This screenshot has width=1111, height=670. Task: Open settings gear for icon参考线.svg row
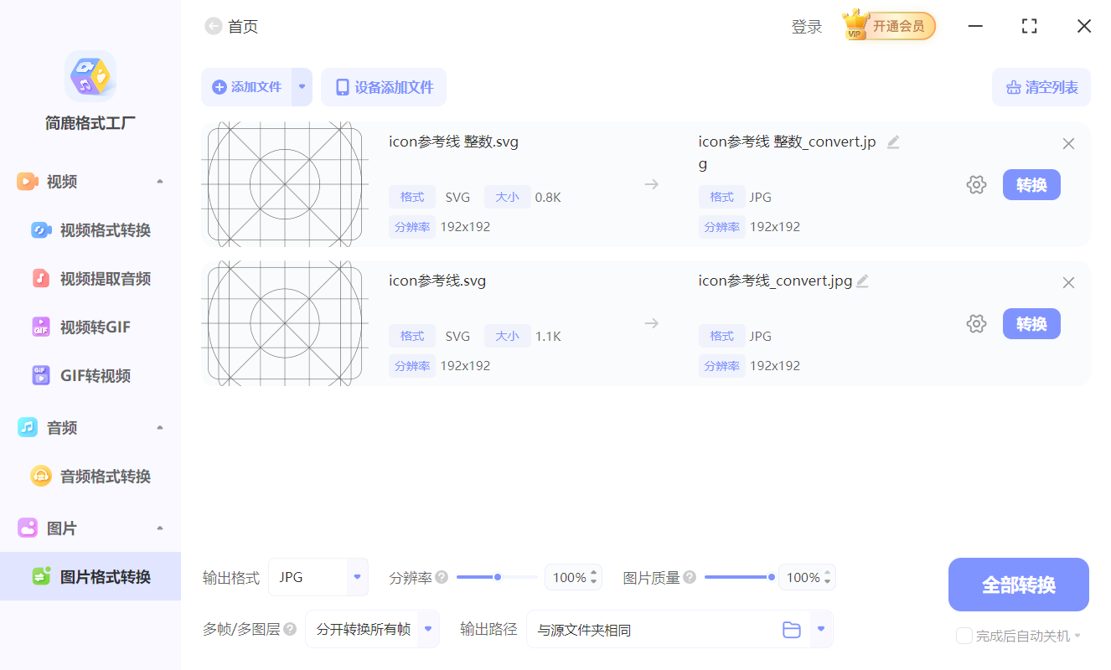click(x=976, y=324)
